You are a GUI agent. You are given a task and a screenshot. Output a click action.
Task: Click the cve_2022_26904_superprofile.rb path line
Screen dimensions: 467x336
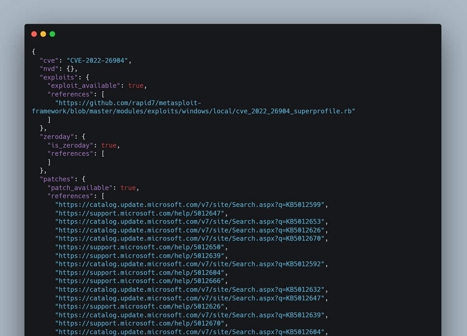coord(193,111)
